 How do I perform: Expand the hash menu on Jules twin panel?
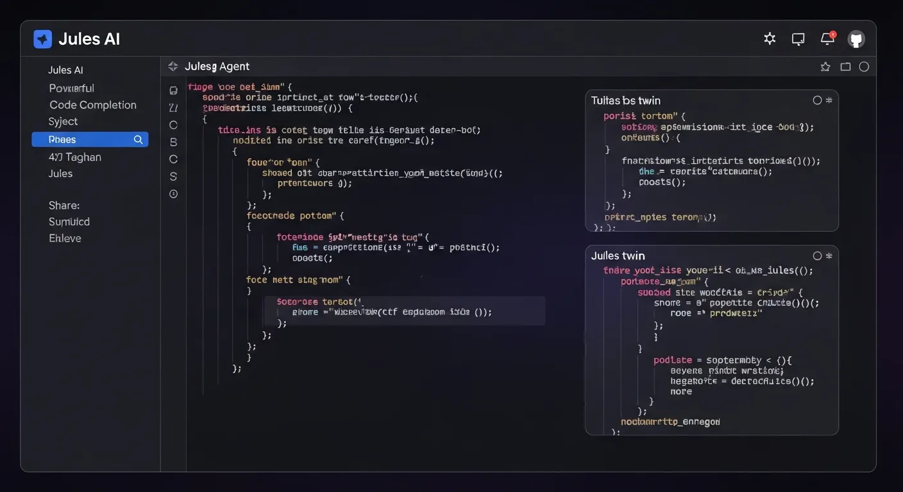coord(829,256)
